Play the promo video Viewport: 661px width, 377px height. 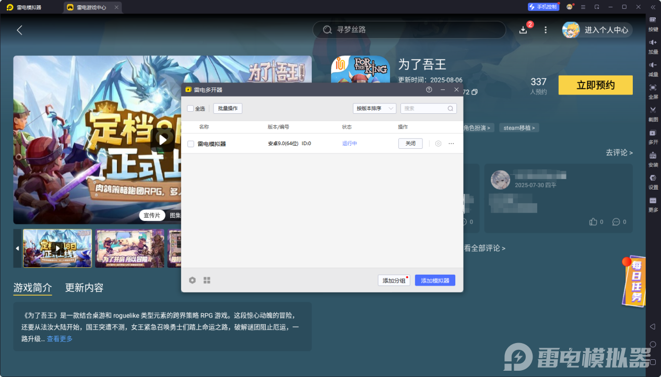click(163, 139)
